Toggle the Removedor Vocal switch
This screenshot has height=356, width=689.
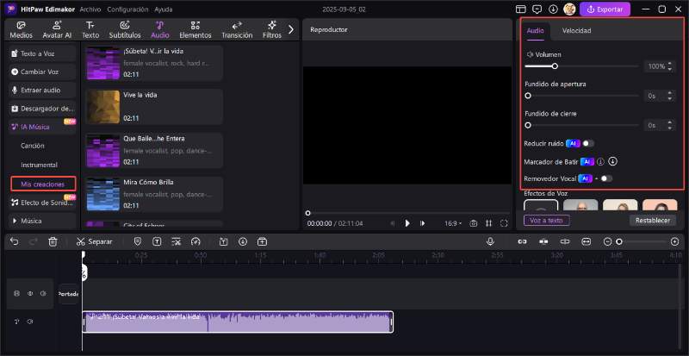(x=606, y=178)
